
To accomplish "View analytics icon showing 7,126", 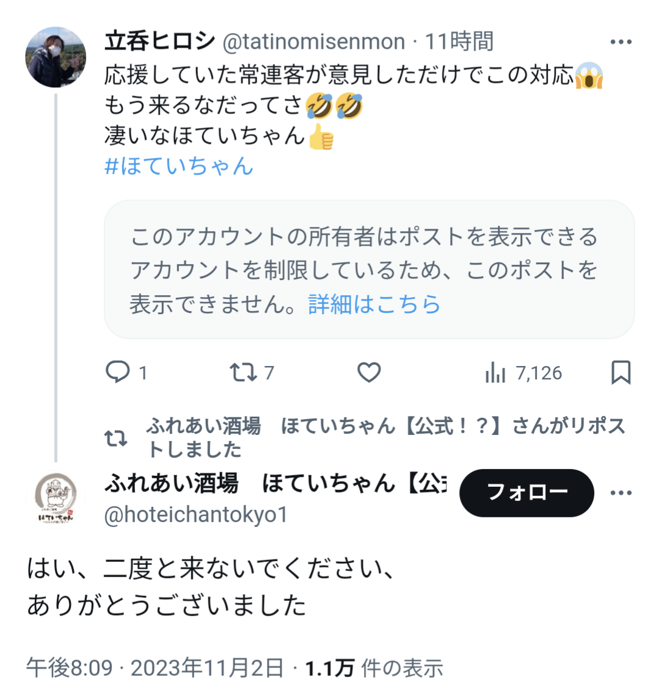I will pos(495,372).
